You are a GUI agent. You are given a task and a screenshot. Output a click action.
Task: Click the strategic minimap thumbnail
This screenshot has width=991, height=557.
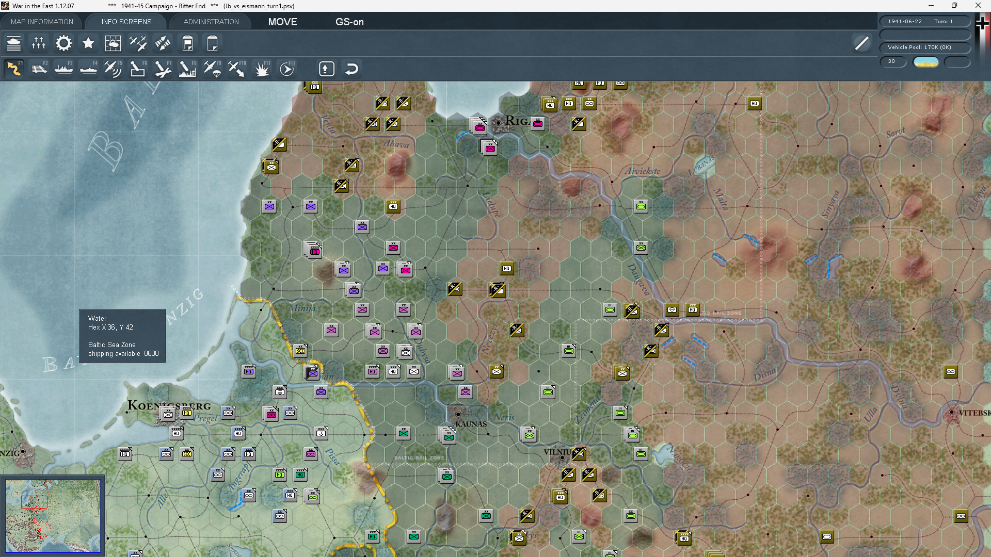pos(53,516)
